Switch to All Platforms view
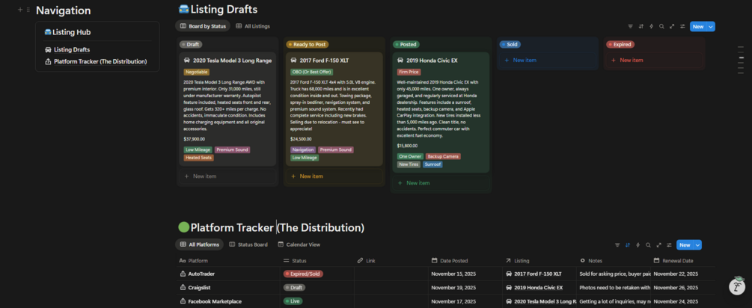 point(199,244)
